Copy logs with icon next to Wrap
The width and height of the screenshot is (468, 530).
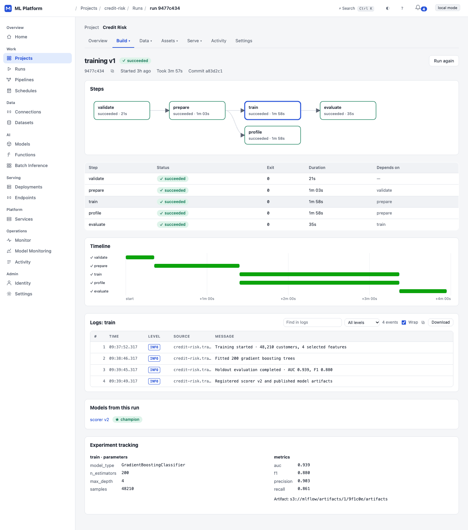[x=423, y=322]
